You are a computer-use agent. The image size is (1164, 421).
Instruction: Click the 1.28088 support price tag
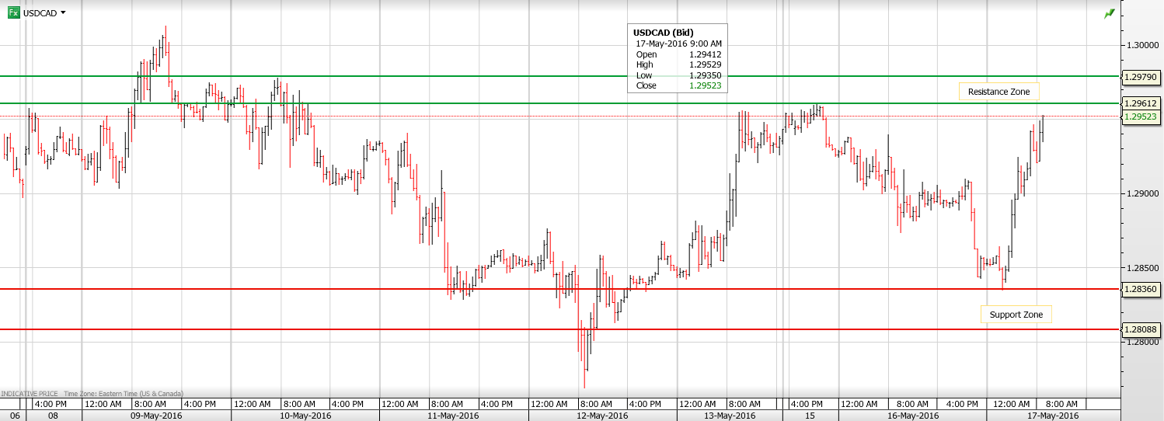tap(1141, 329)
